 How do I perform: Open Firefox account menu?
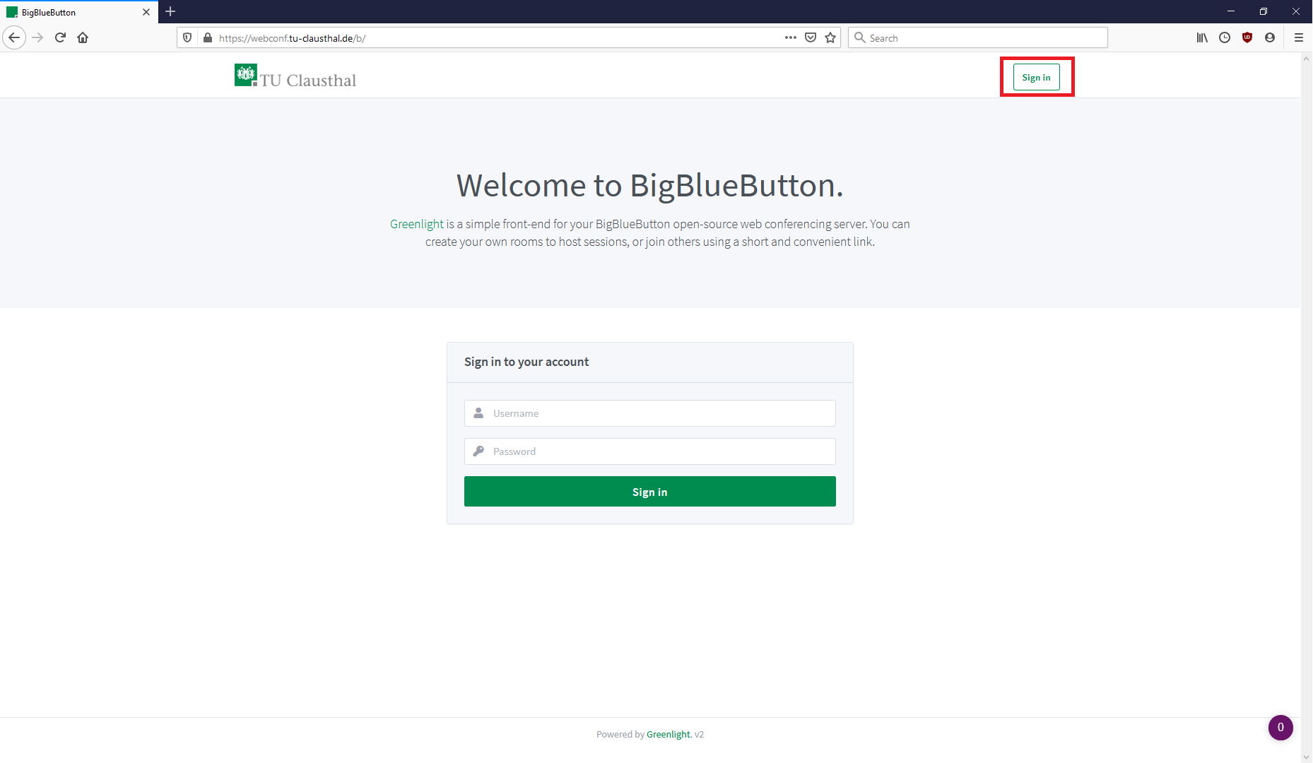point(1270,37)
